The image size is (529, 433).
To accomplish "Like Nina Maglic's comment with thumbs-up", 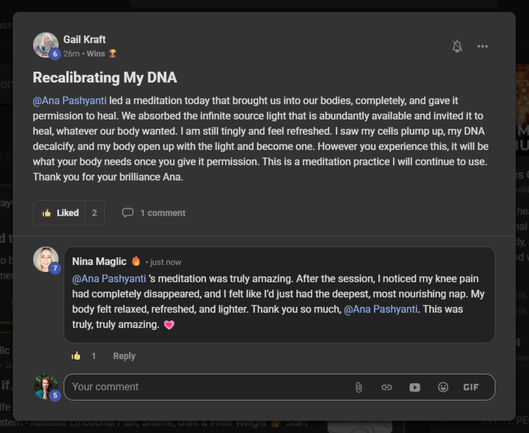I will [x=76, y=356].
